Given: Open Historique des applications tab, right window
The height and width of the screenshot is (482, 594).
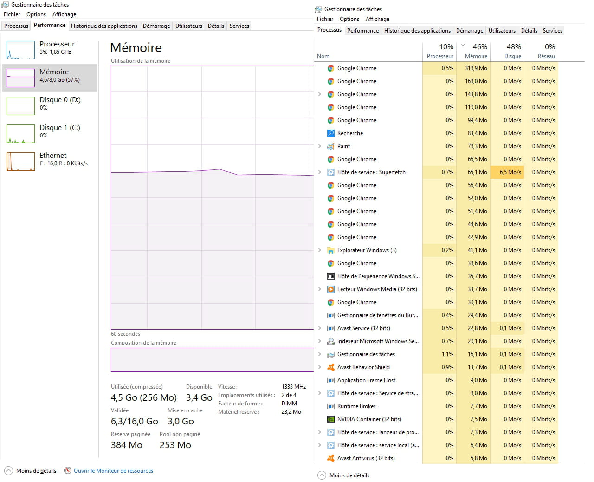Looking at the screenshot, I should coord(417,31).
